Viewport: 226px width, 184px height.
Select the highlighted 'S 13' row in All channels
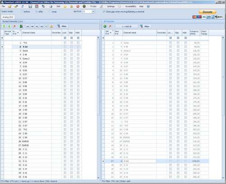[157, 161]
